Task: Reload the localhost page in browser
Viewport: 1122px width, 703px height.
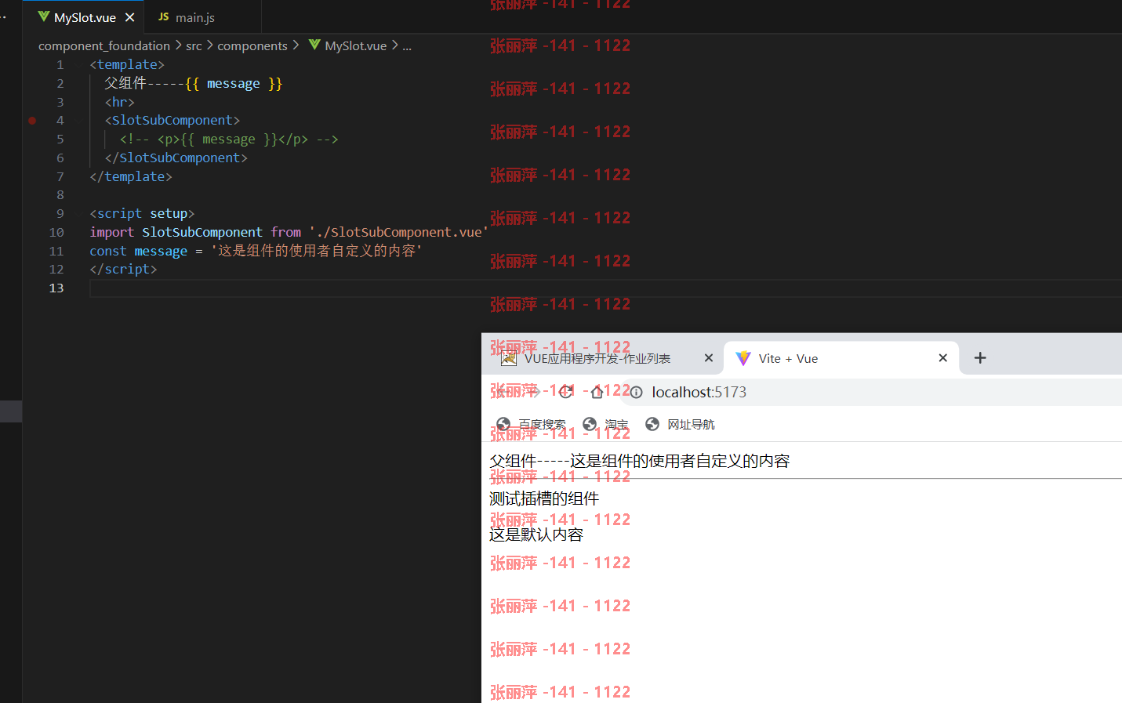Action: (565, 392)
